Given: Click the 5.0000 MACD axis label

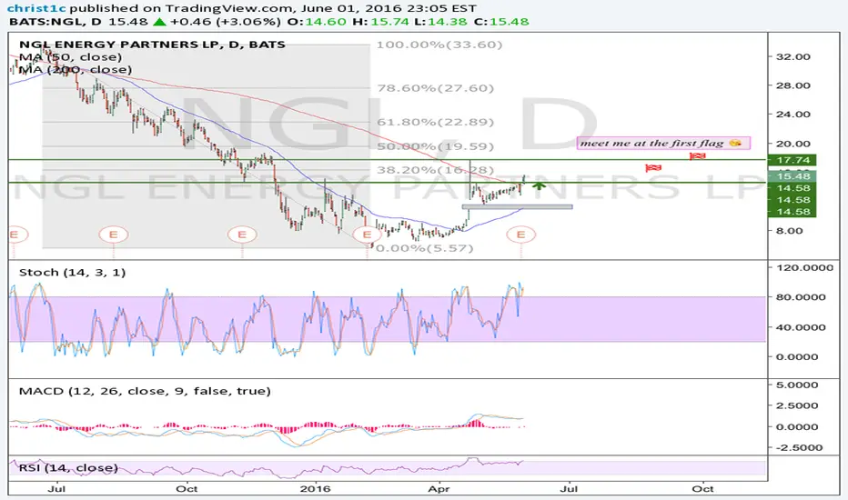Looking at the screenshot, I should click(x=797, y=385).
